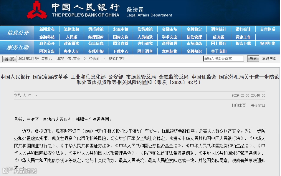
Task: Select 金融科技 menu entry
Action: (x=47, y=37)
